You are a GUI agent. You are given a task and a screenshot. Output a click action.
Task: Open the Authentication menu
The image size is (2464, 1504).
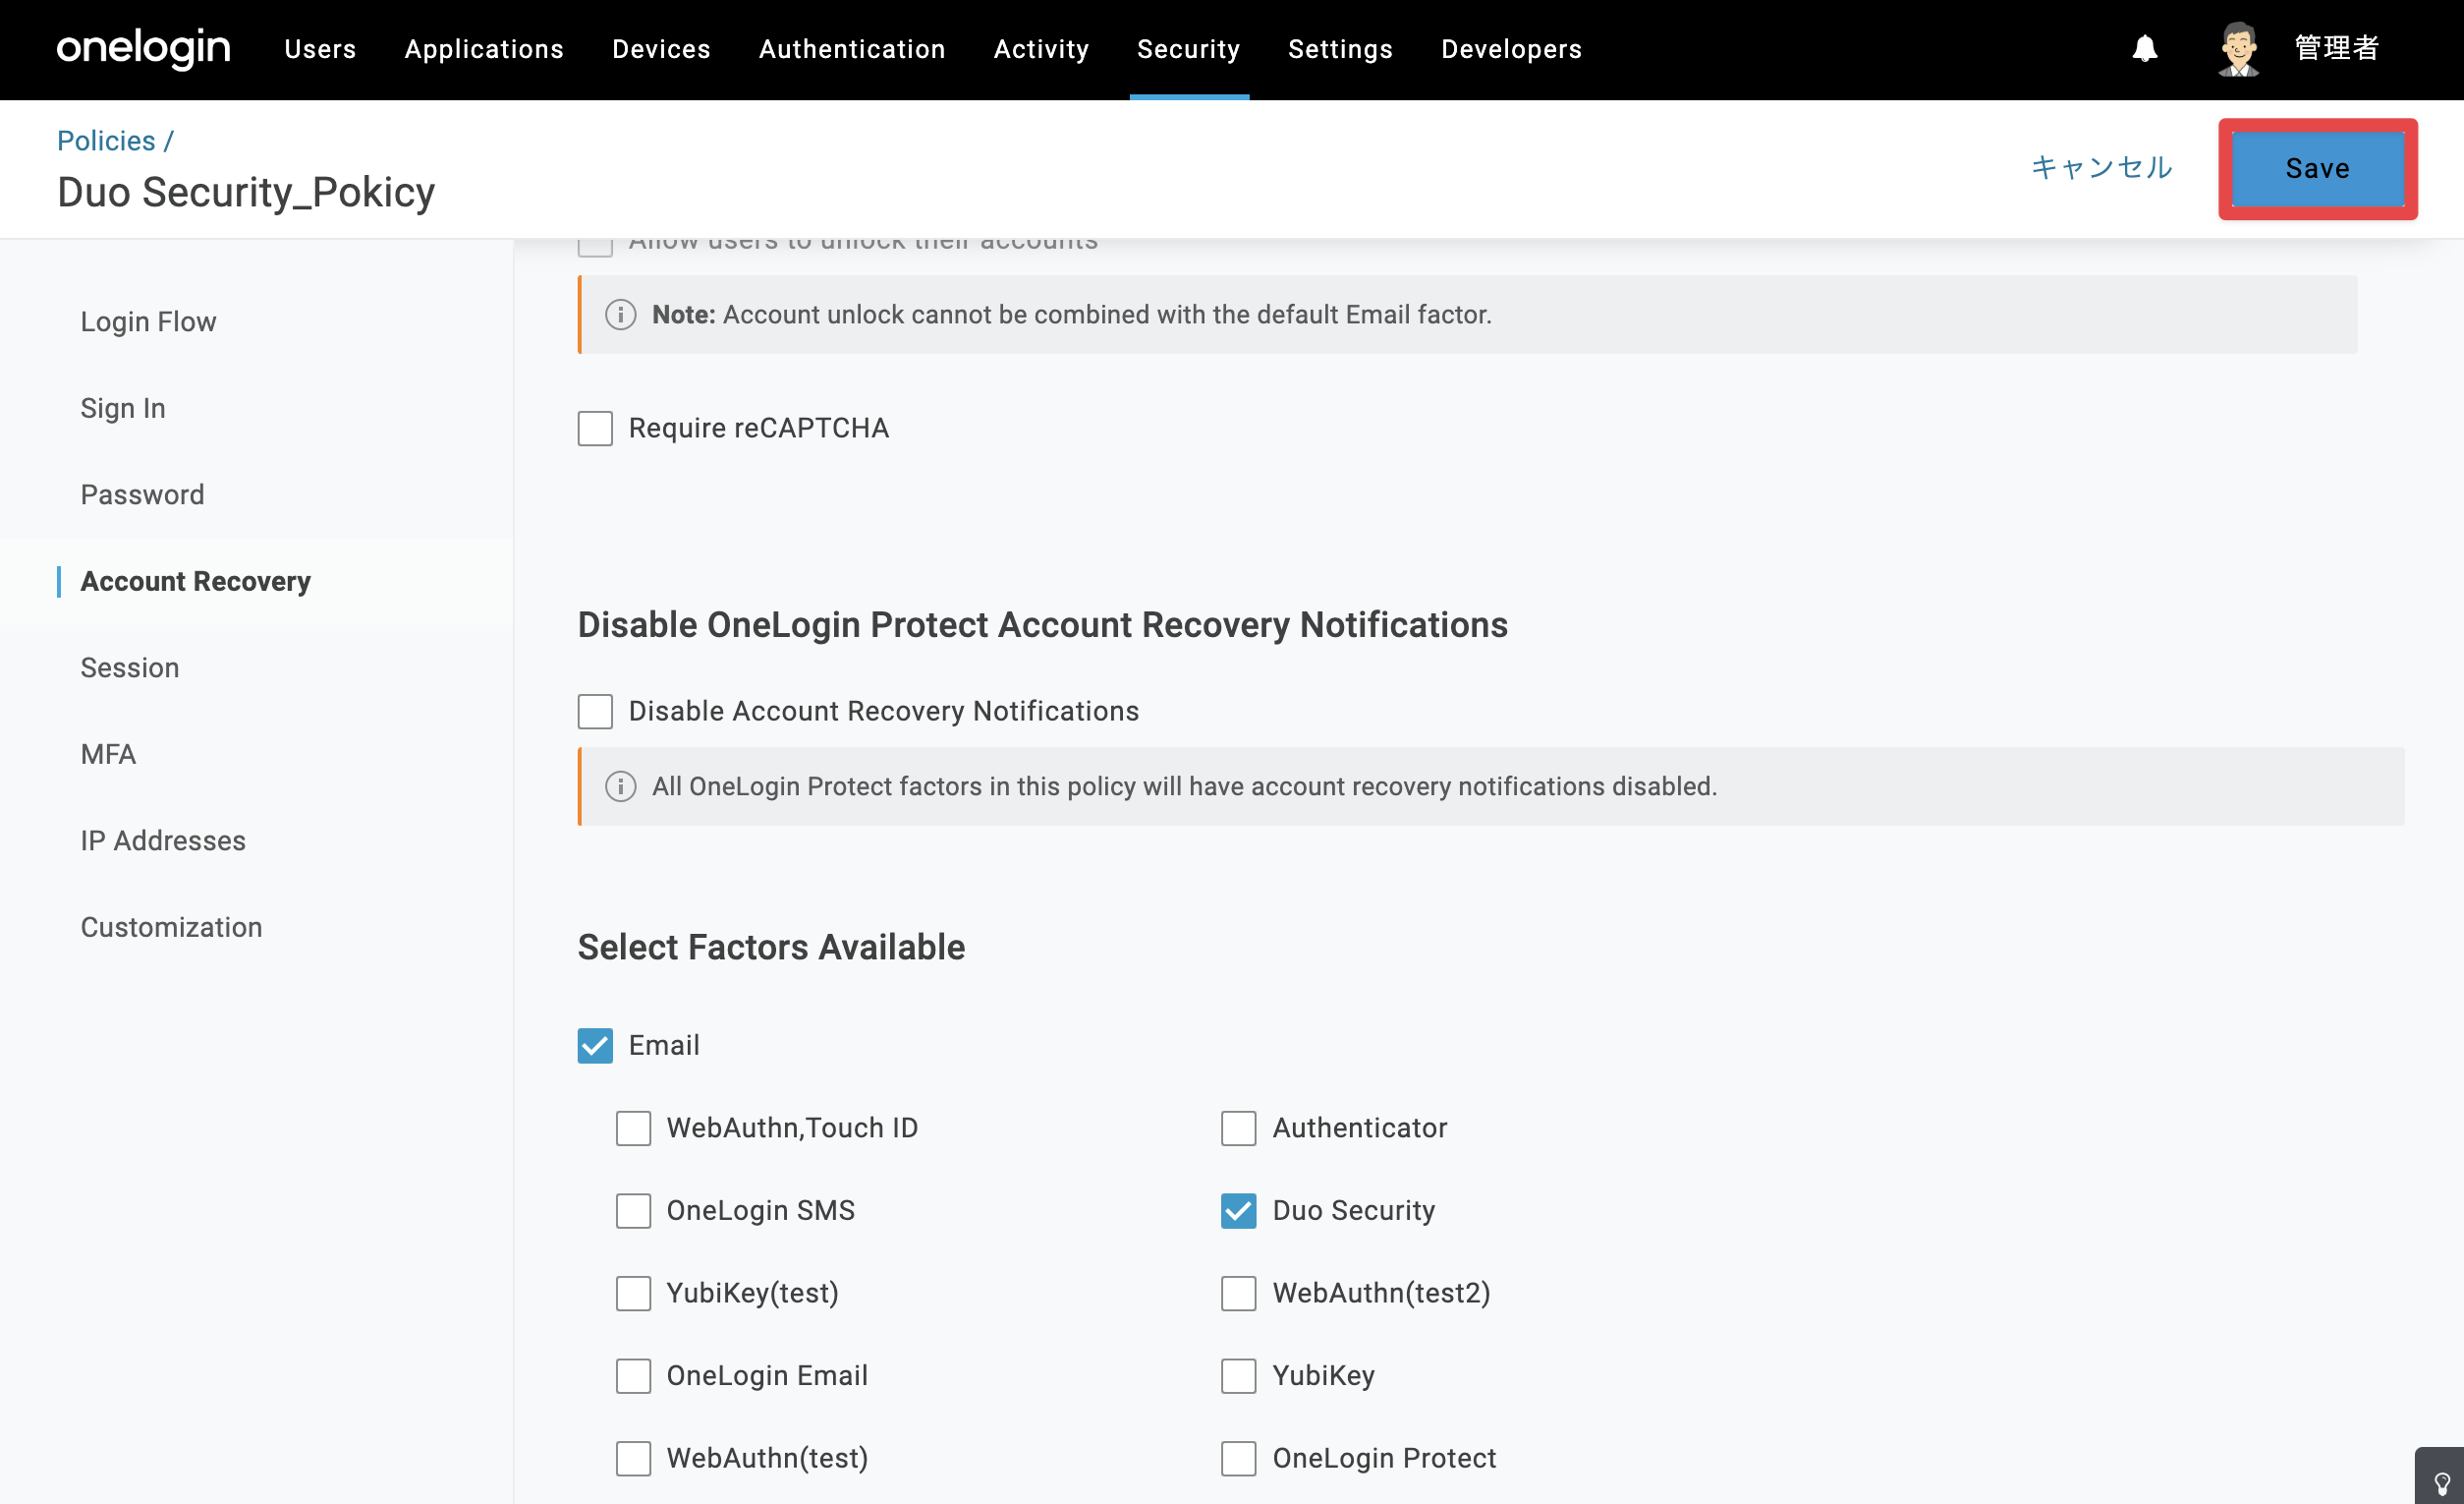[x=852, y=49]
